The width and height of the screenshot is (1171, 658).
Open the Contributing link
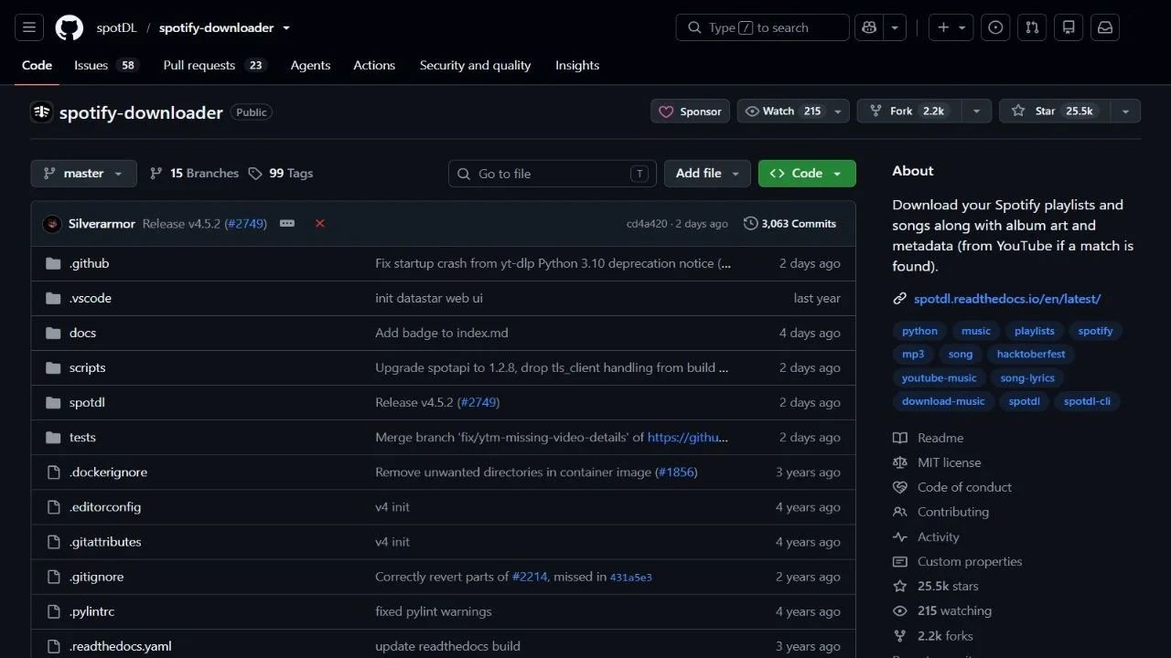click(x=953, y=512)
